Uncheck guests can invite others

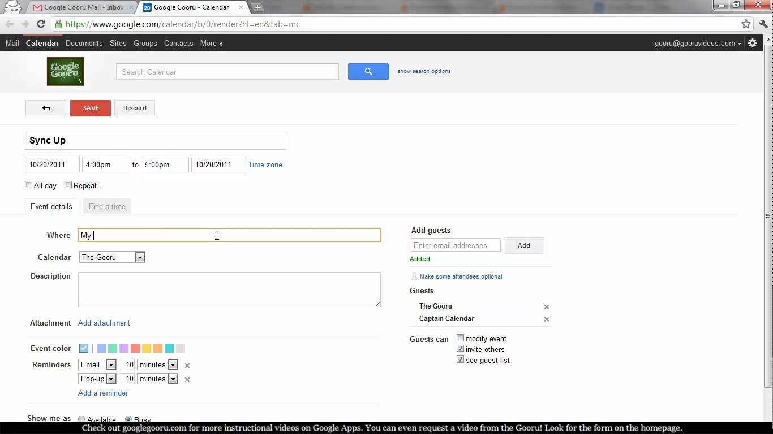[x=461, y=349]
